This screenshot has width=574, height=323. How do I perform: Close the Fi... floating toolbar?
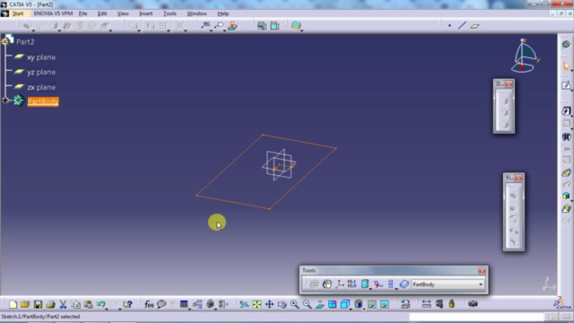[x=518, y=178]
